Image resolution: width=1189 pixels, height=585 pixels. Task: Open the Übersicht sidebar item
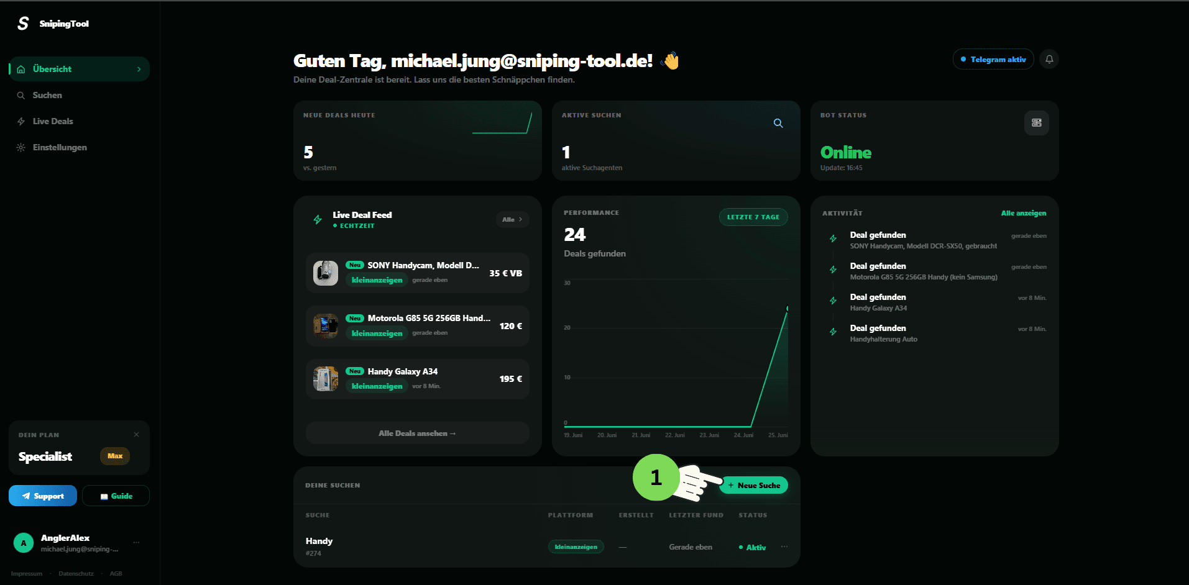(79, 69)
